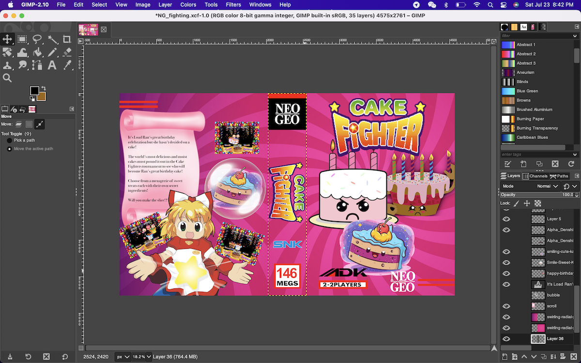Toggle visibility of Layer 36
This screenshot has width=581, height=363.
click(x=506, y=339)
